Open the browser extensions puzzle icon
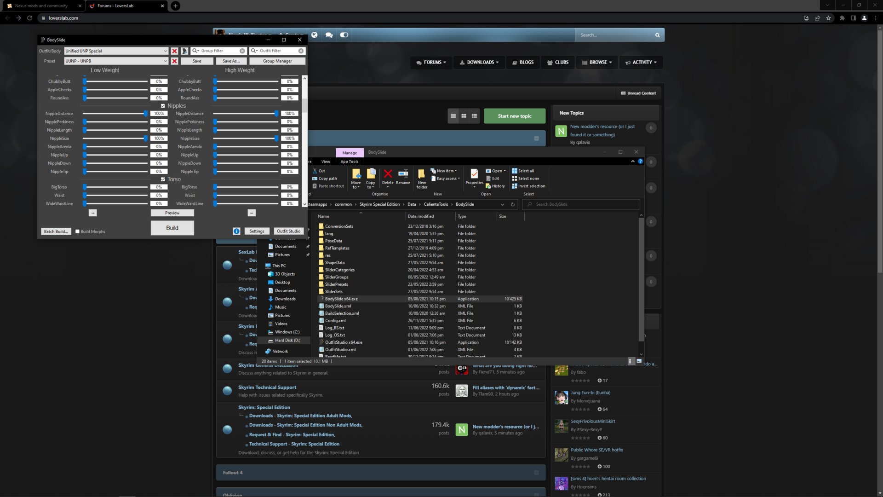This screenshot has height=497, width=883. coord(842,18)
